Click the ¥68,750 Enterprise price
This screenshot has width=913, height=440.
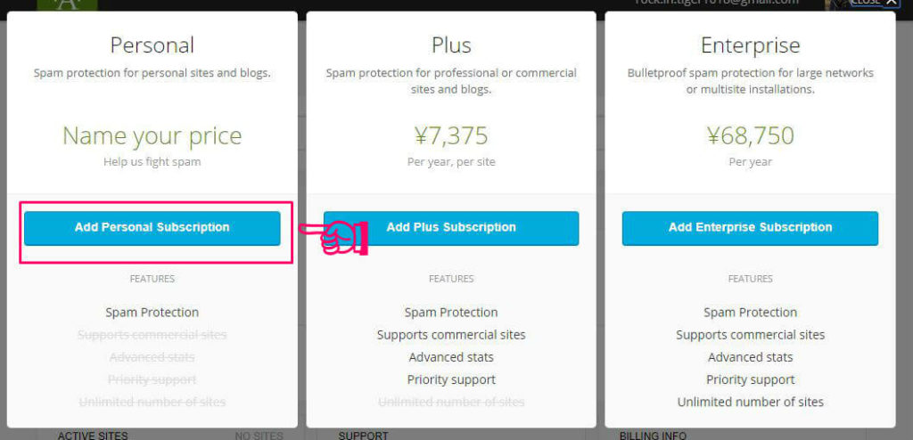click(750, 136)
